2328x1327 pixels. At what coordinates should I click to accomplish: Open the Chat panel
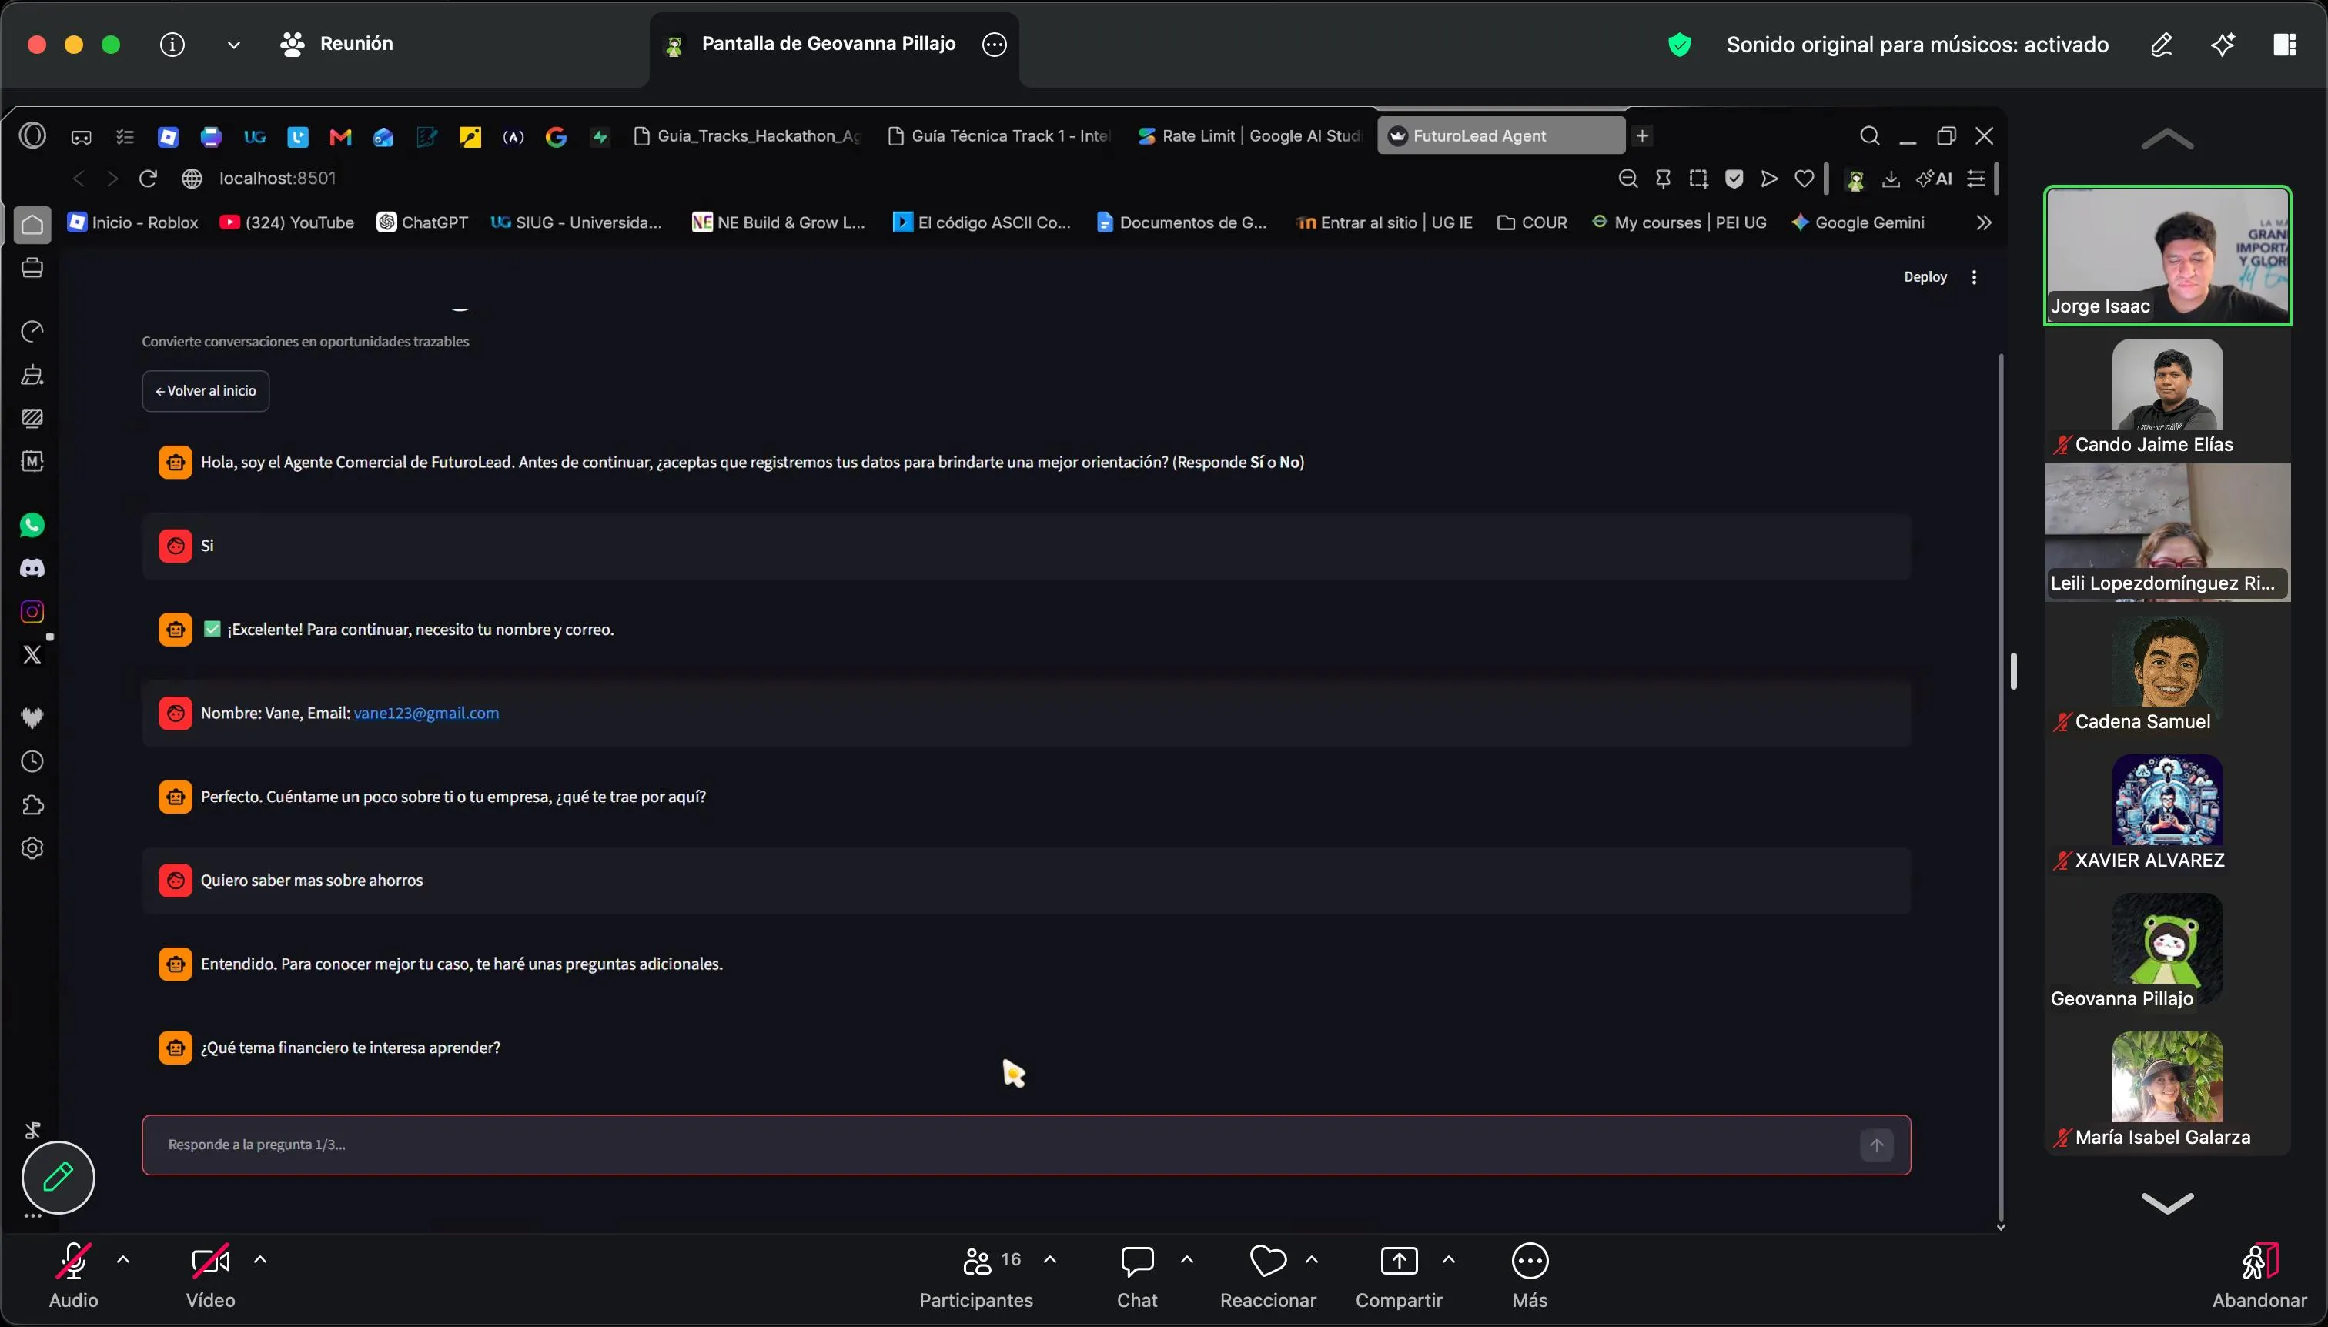[1136, 1262]
